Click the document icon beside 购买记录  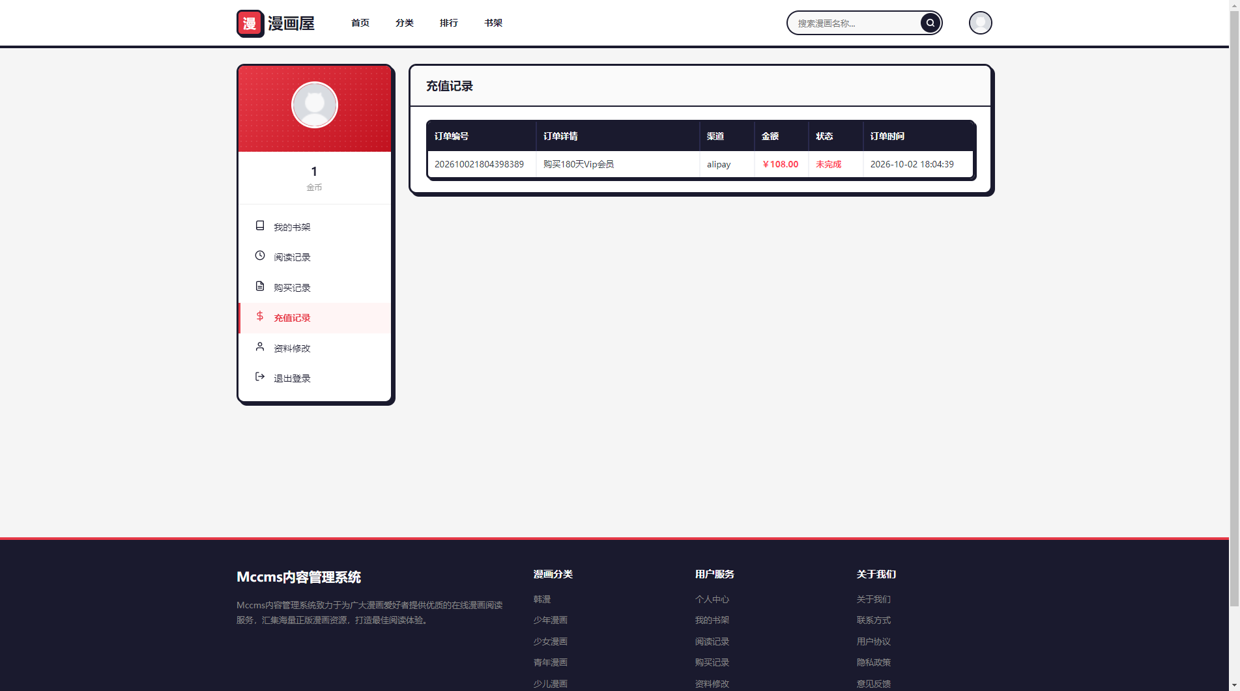click(260, 286)
